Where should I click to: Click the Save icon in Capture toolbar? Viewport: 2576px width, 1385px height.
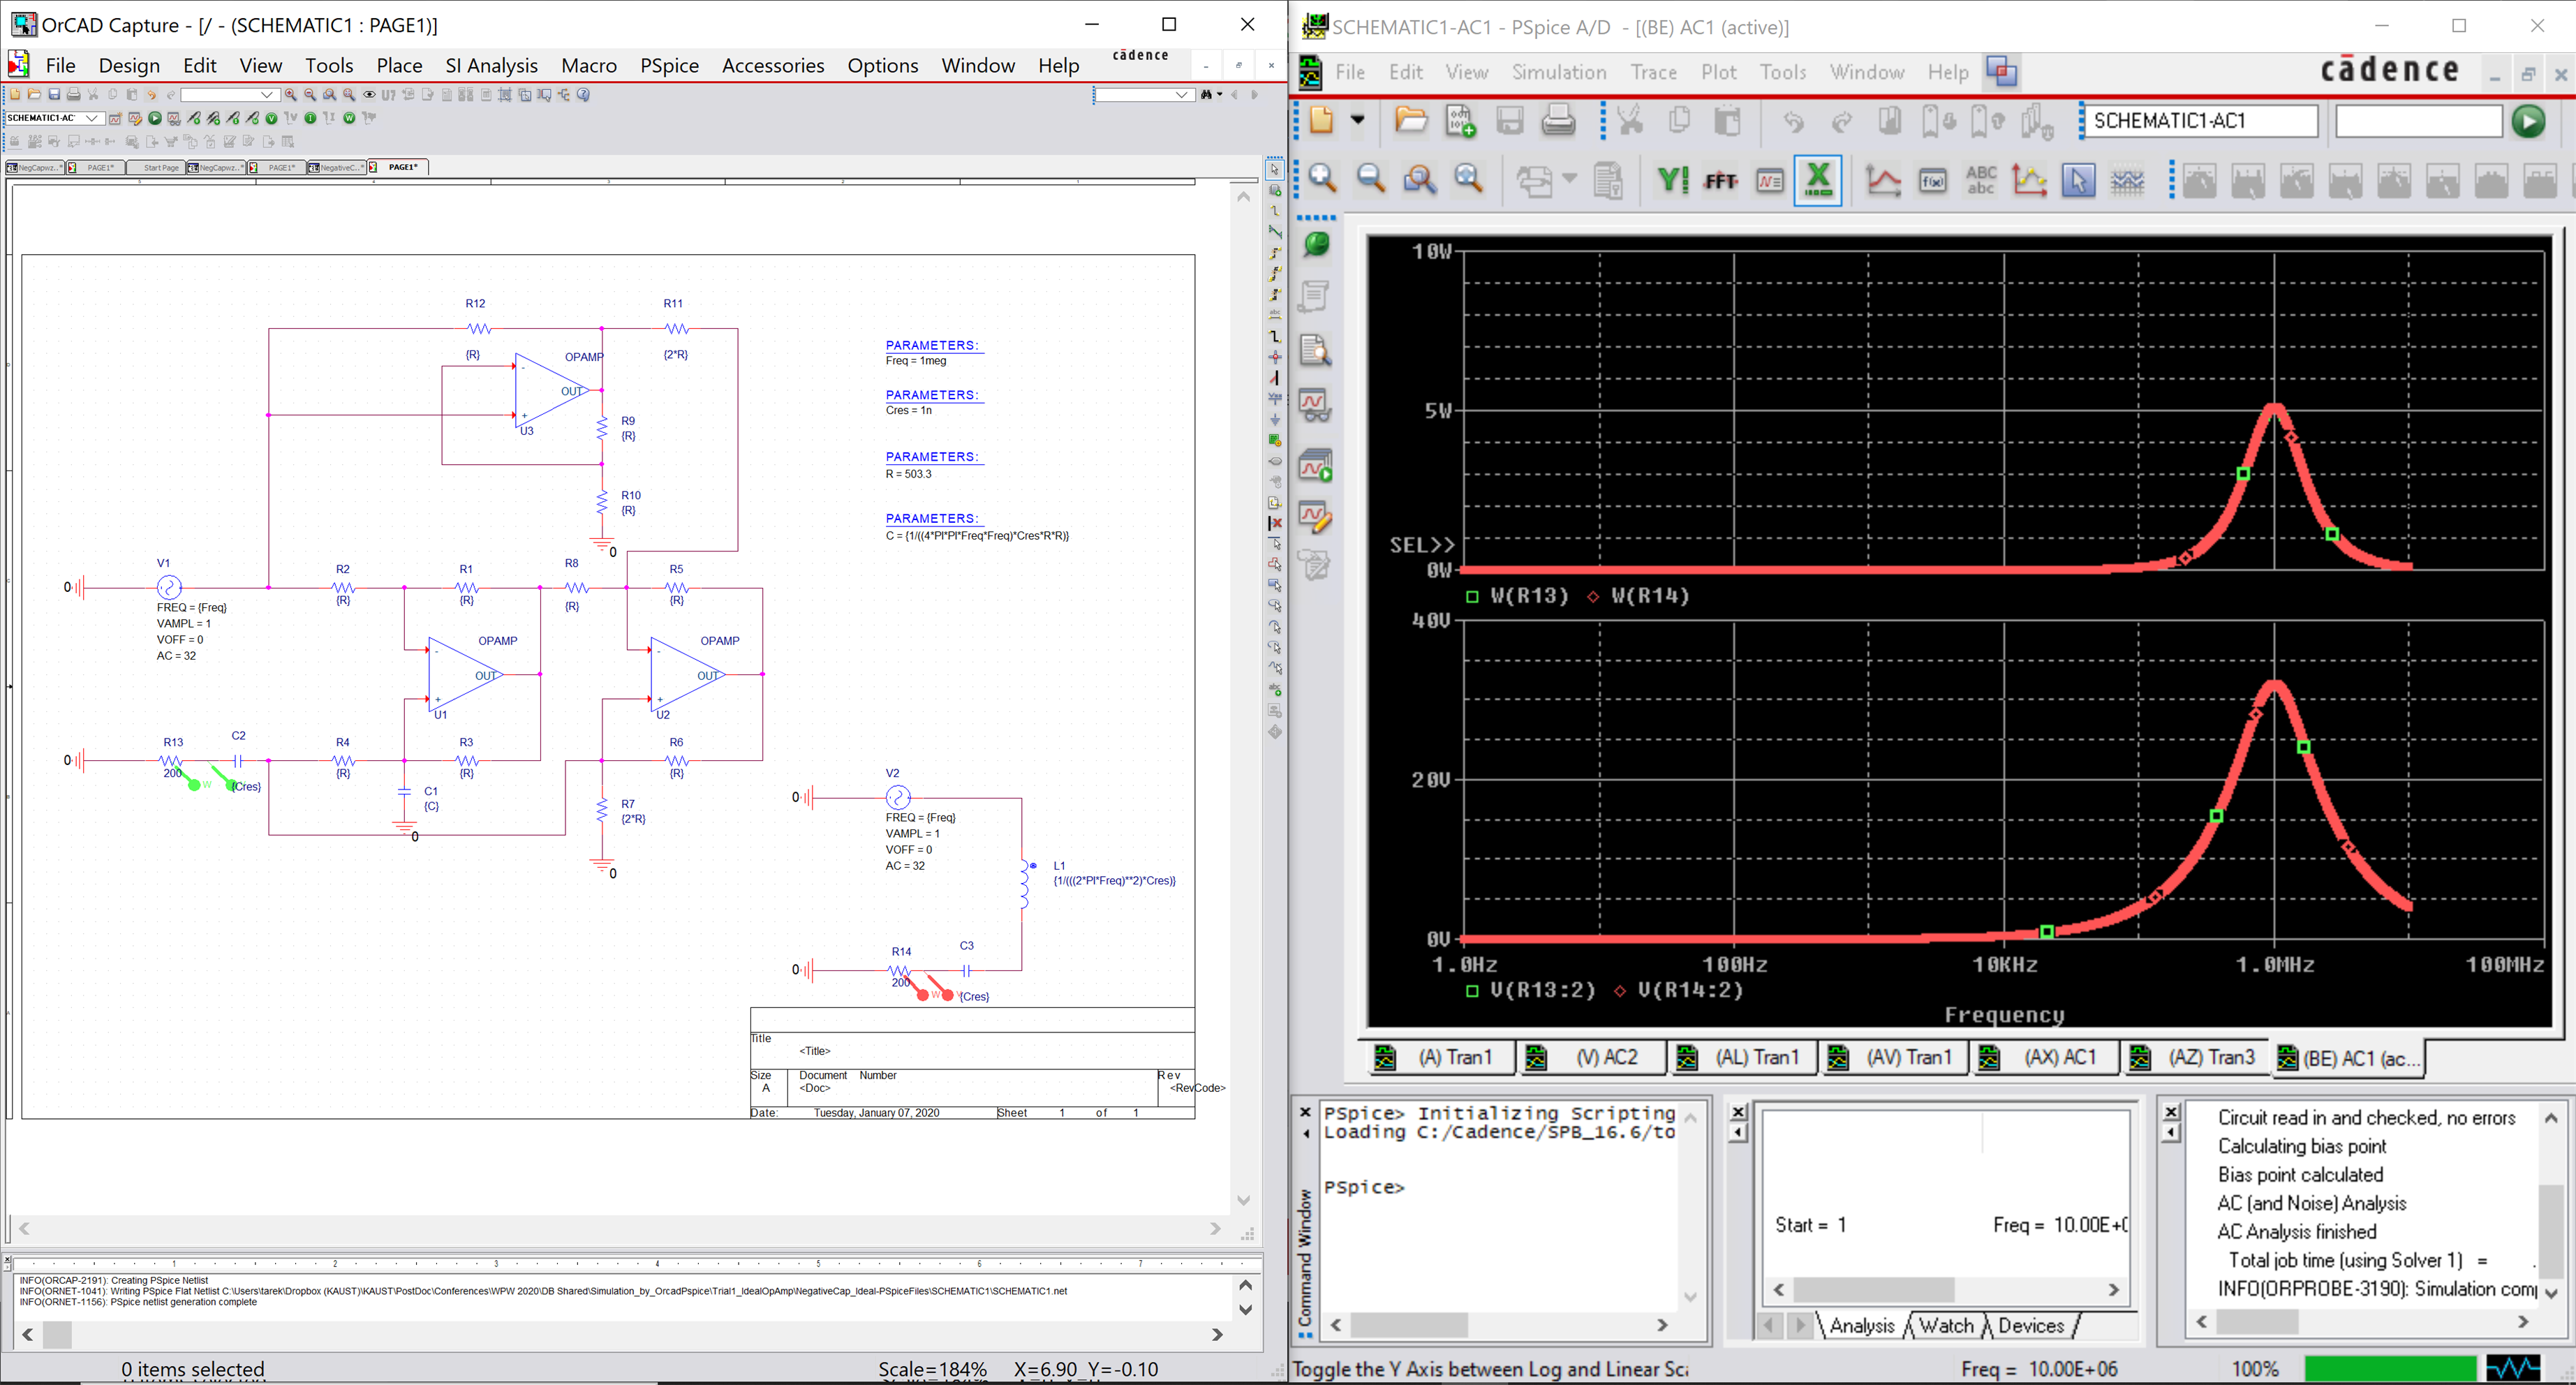54,95
